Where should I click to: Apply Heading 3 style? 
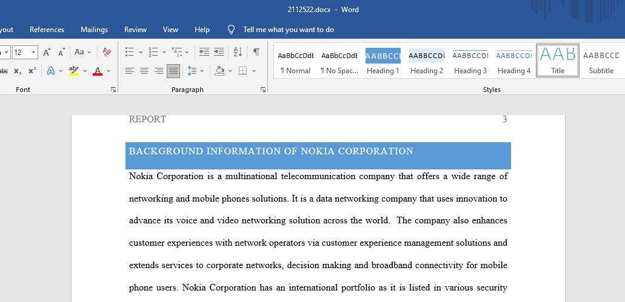pos(470,61)
